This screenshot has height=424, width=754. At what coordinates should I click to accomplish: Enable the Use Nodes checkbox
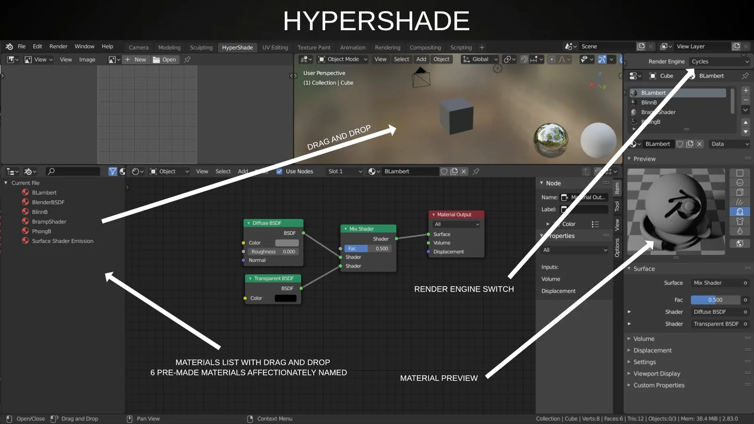pos(279,171)
